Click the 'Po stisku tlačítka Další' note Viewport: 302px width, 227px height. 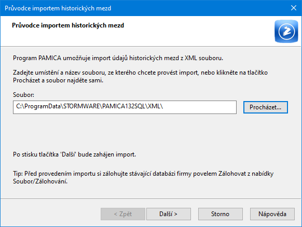[x=75, y=154]
